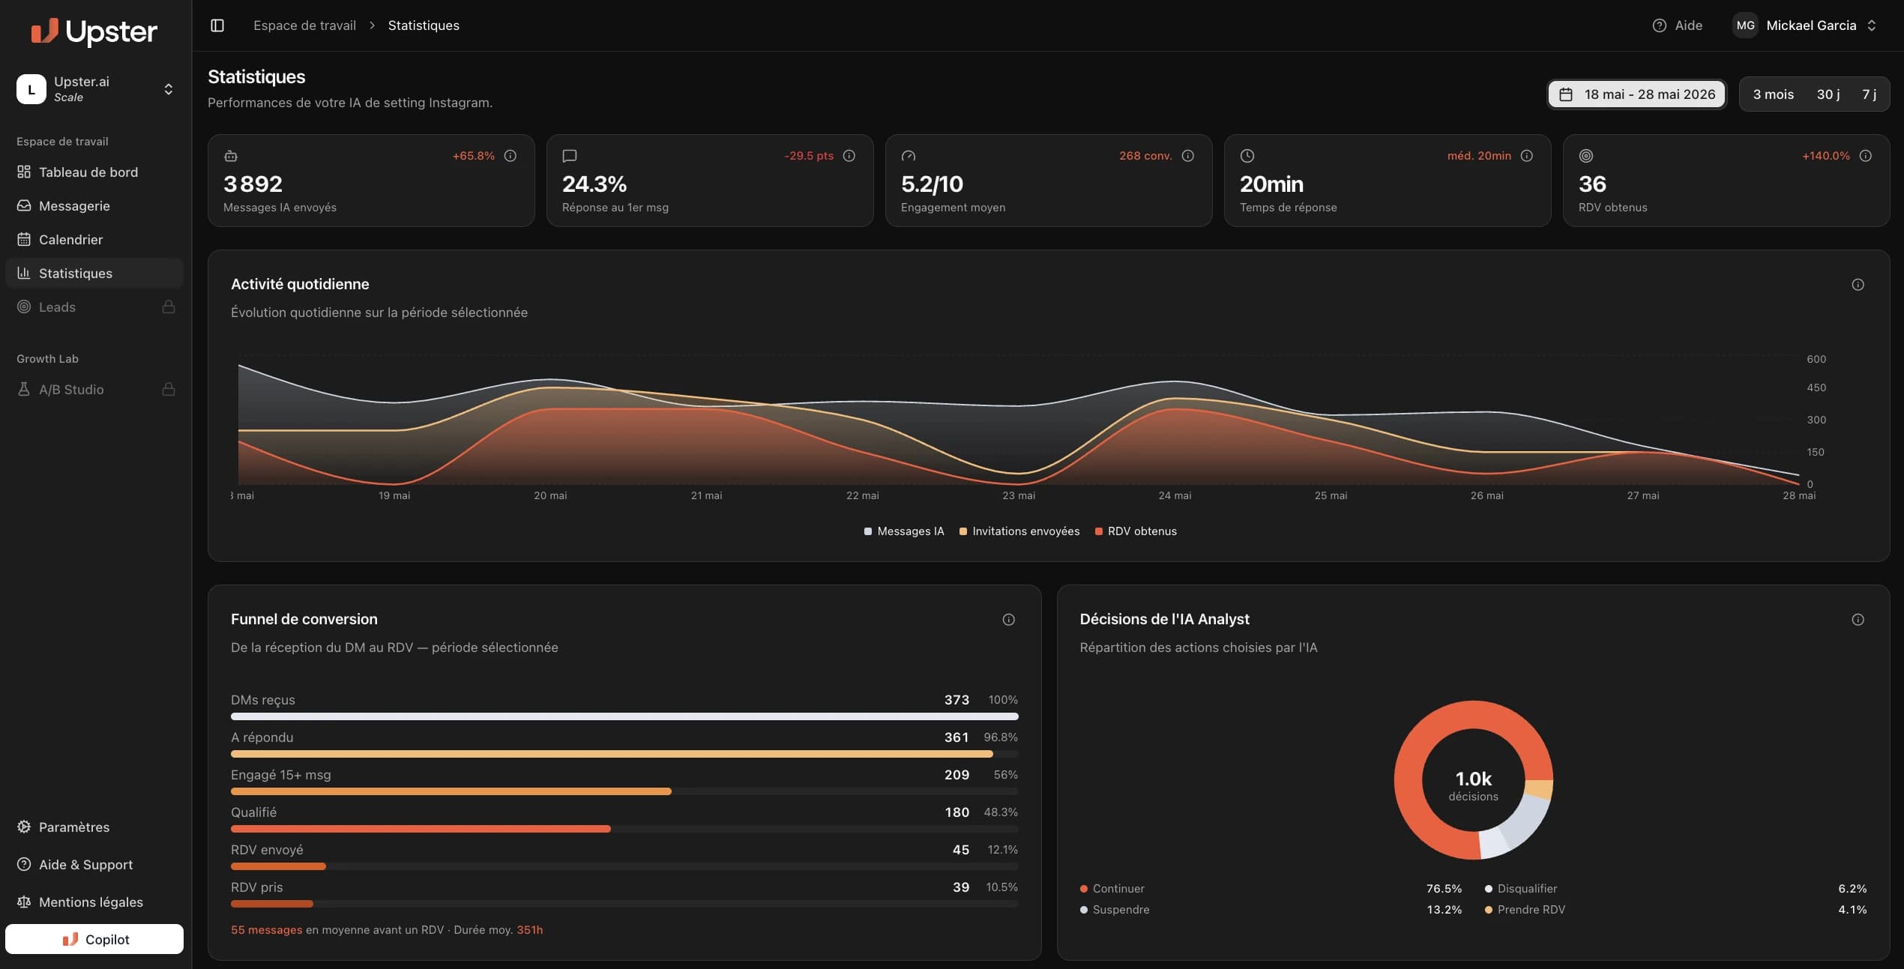Click the Statistiques bar-chart sidebar icon
The image size is (1904, 969).
pos(24,273)
